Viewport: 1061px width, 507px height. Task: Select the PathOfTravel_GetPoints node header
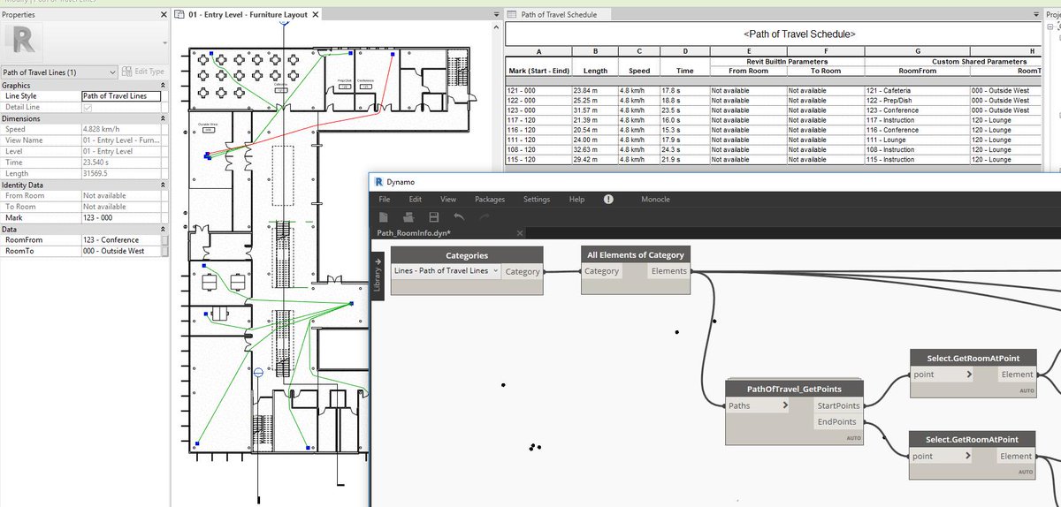(x=794, y=389)
